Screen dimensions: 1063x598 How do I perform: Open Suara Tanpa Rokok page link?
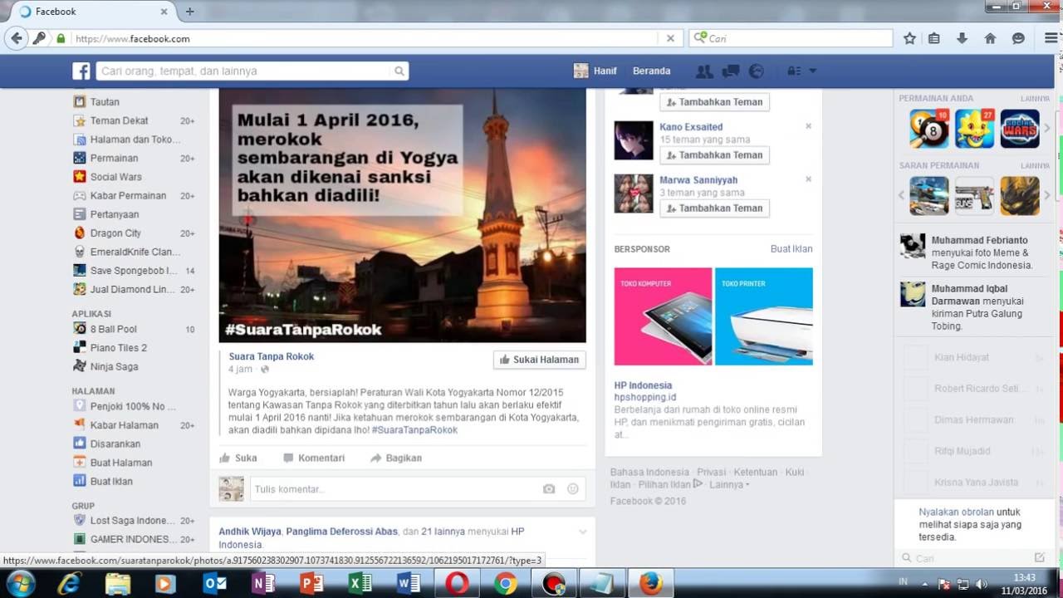[272, 356]
